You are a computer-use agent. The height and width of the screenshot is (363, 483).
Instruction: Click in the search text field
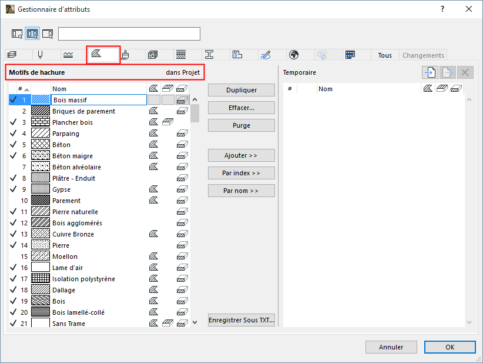tap(129, 34)
